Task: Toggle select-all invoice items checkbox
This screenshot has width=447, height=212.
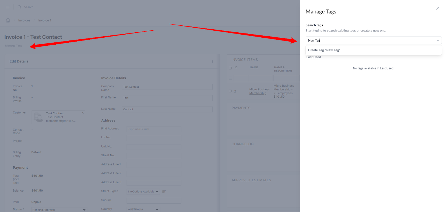Action: coord(230,68)
